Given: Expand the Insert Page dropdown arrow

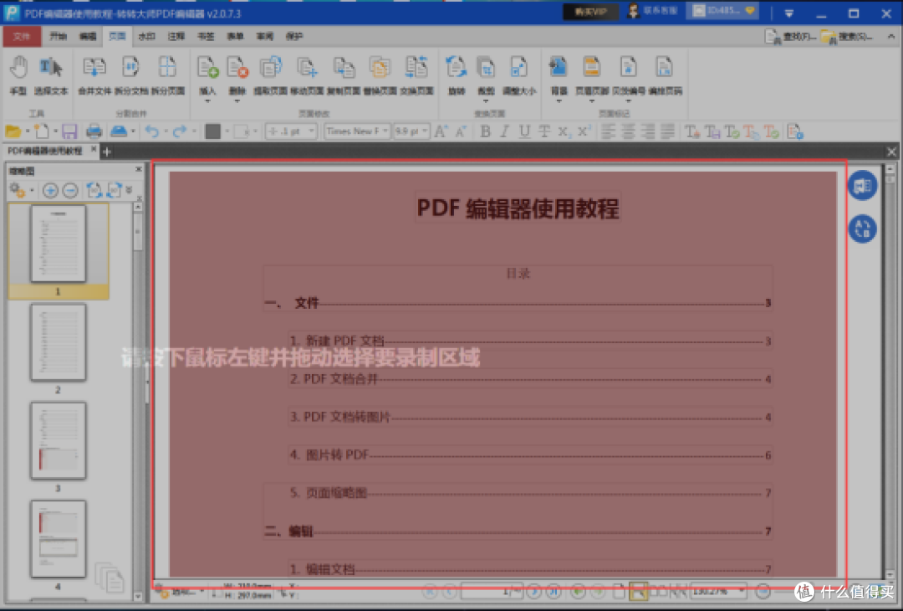Looking at the screenshot, I should point(207,101).
